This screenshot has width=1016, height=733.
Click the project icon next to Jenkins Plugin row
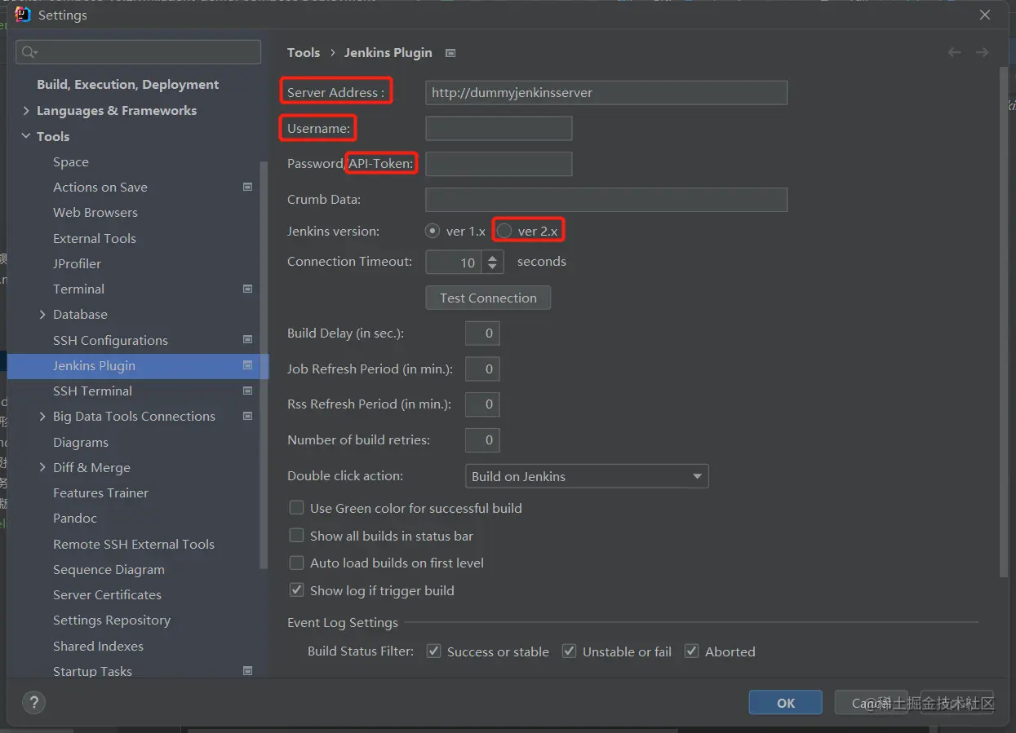click(248, 365)
